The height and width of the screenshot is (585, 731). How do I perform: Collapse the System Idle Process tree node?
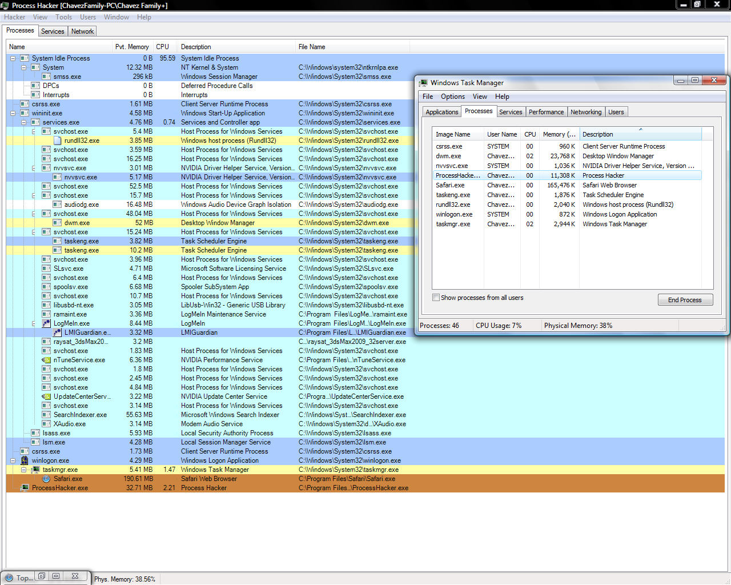(13, 58)
